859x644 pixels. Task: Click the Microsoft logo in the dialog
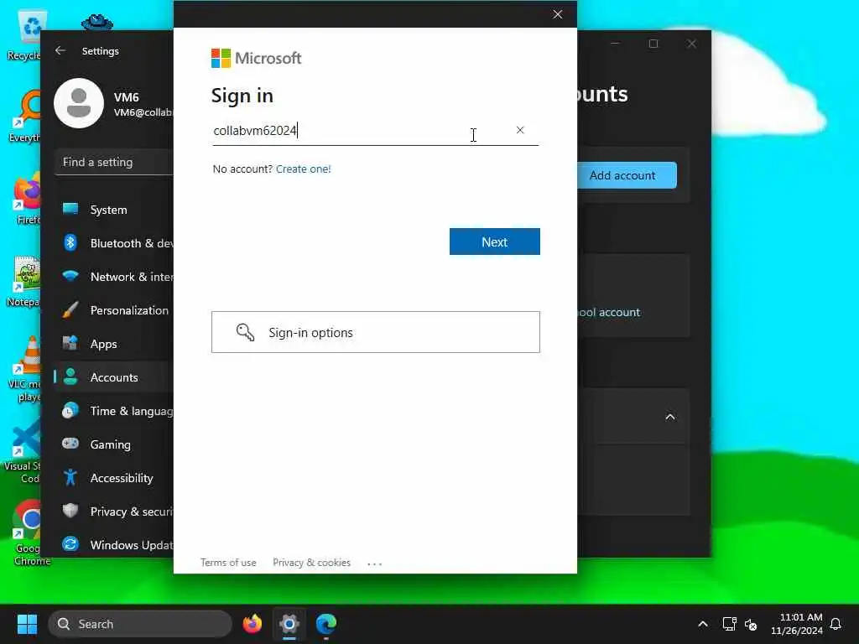[x=256, y=58]
